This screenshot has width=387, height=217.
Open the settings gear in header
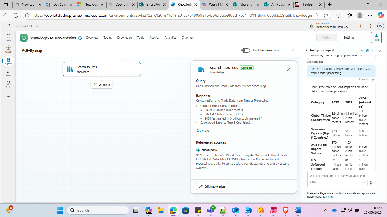360,26
